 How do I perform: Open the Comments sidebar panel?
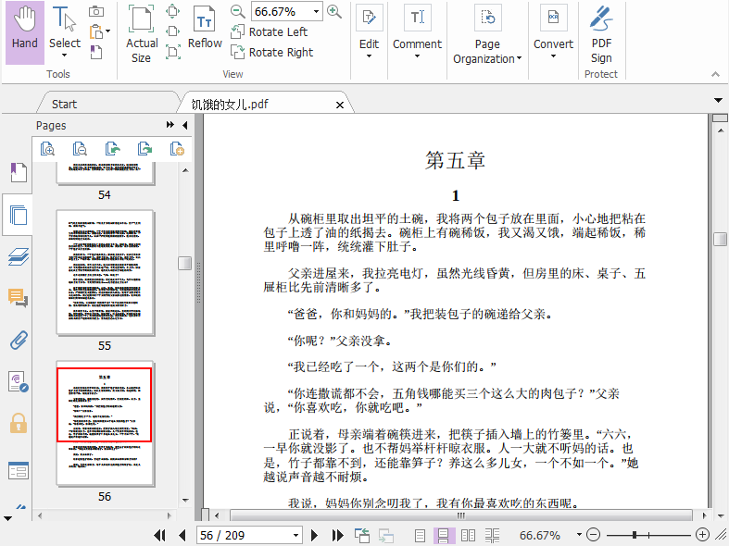(x=19, y=298)
